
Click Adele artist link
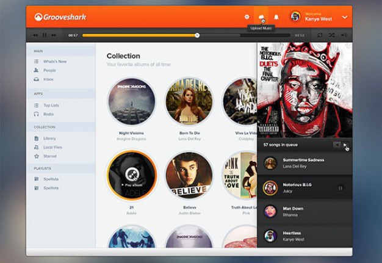[131, 214]
